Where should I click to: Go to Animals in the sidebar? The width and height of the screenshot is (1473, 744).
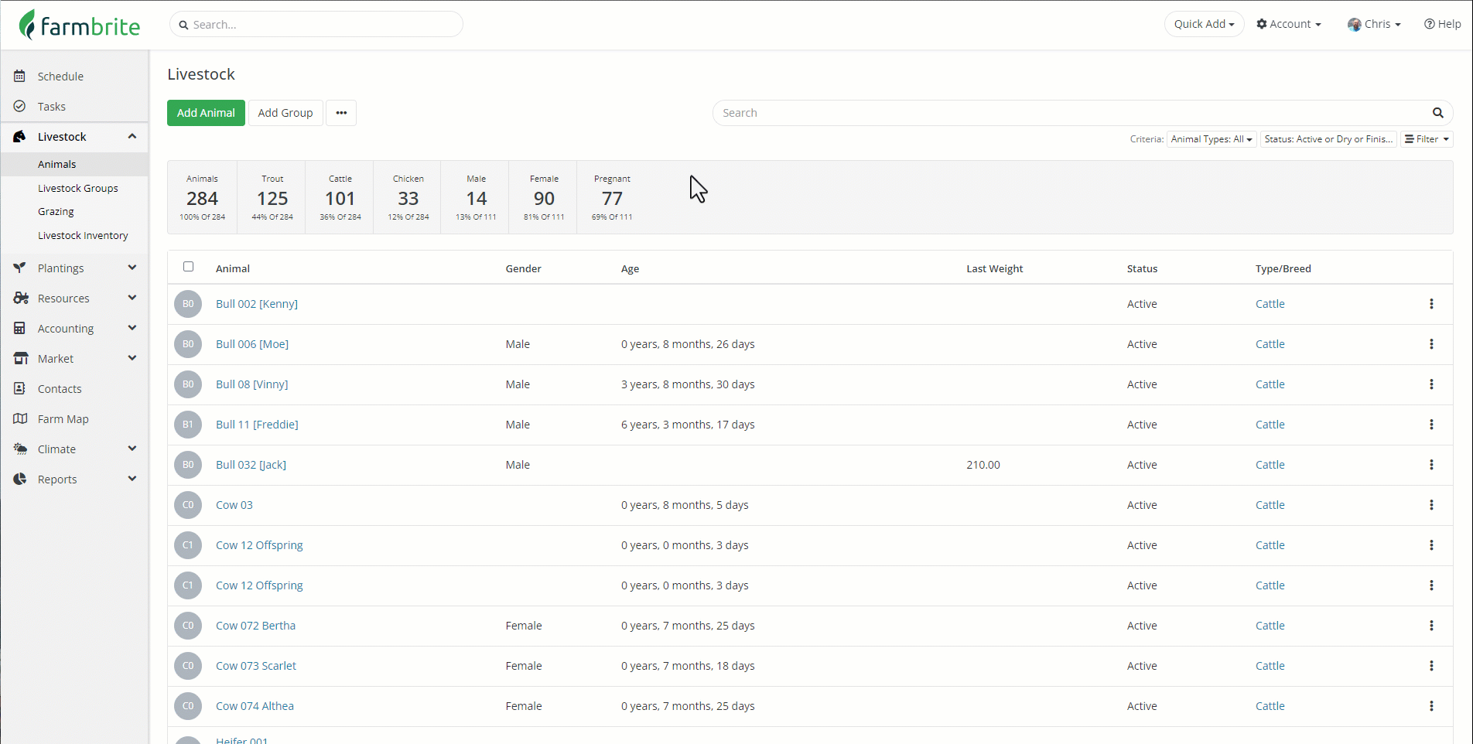57,164
